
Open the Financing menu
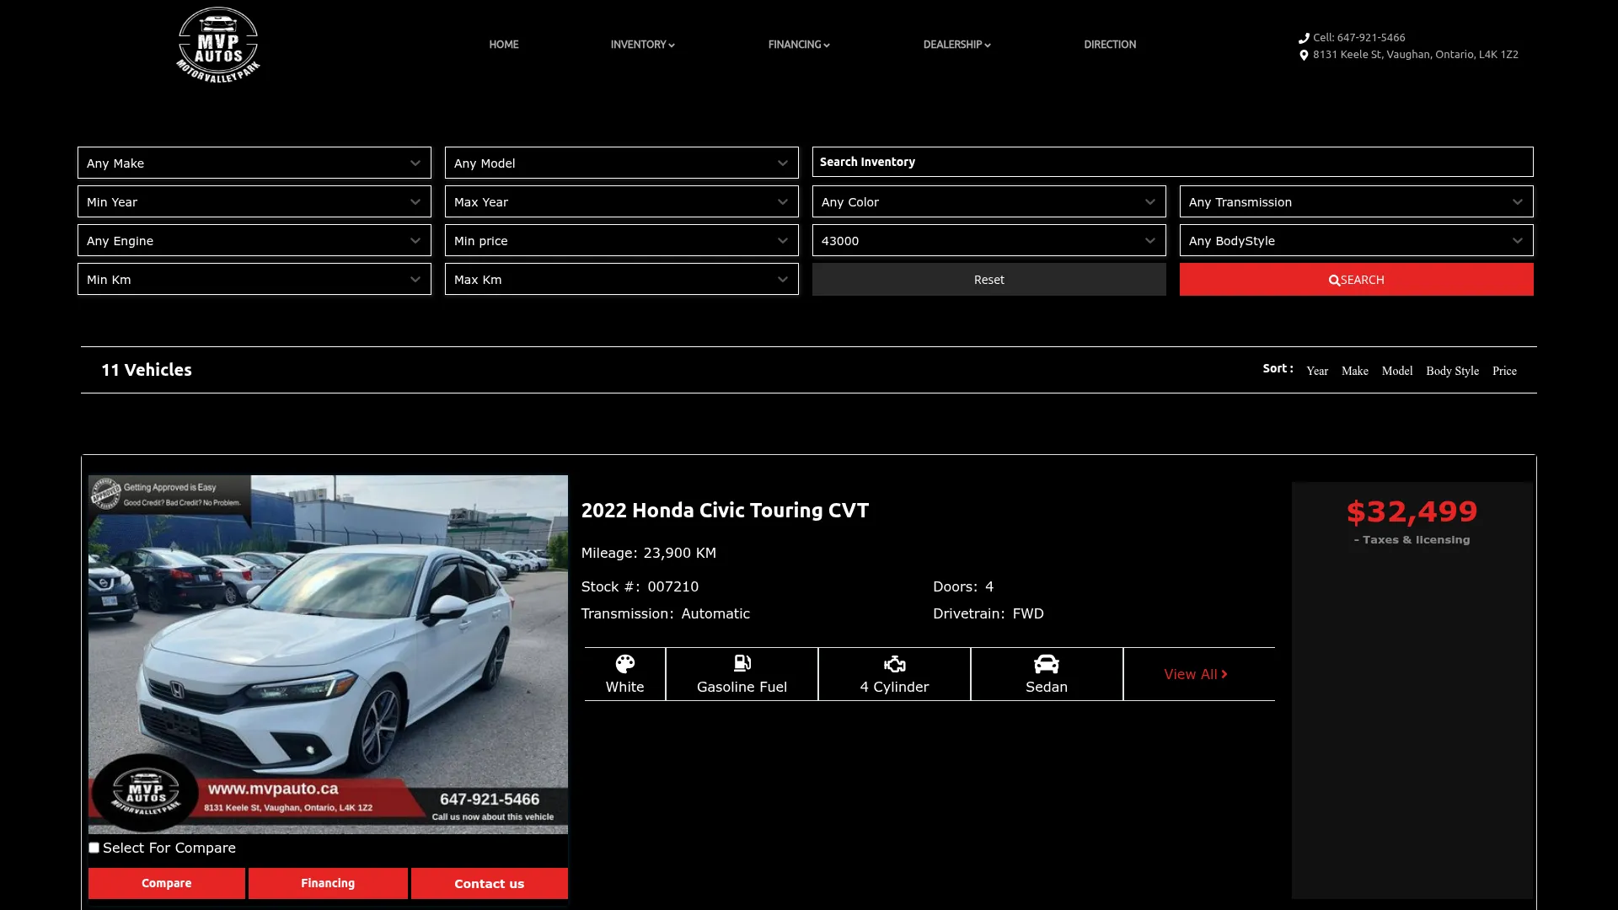[799, 45]
